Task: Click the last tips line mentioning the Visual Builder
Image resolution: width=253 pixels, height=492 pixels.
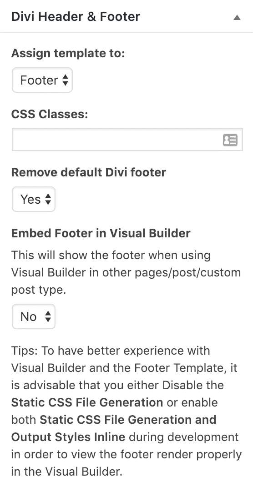Action: 66,471
